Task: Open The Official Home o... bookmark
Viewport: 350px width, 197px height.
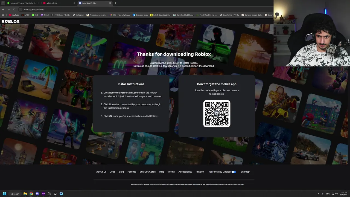Action: click(206, 15)
